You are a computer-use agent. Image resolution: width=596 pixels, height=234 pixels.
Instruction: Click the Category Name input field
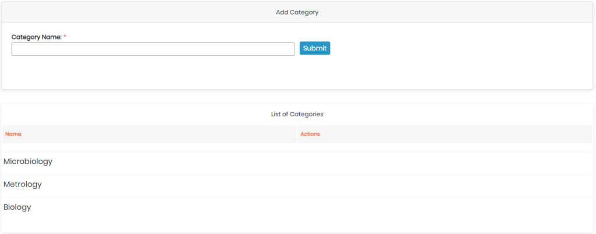[x=153, y=49]
